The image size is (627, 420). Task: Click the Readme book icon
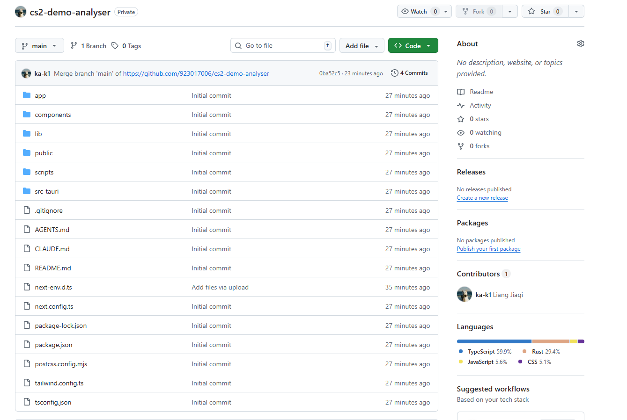[461, 92]
